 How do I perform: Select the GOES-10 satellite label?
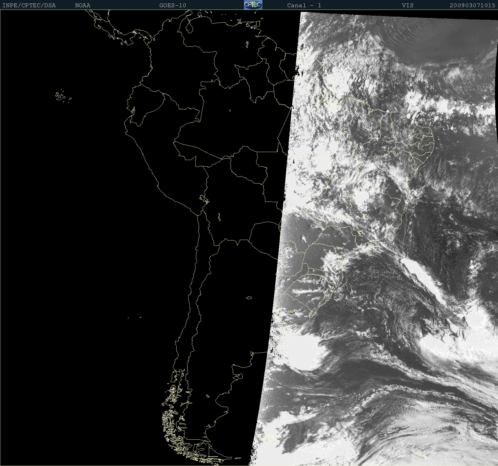(x=173, y=5)
